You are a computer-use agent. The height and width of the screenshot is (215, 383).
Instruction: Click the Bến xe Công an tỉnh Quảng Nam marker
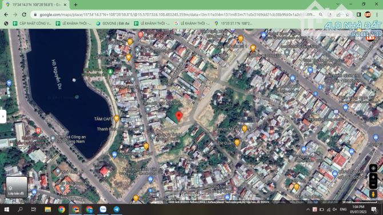click(53, 138)
